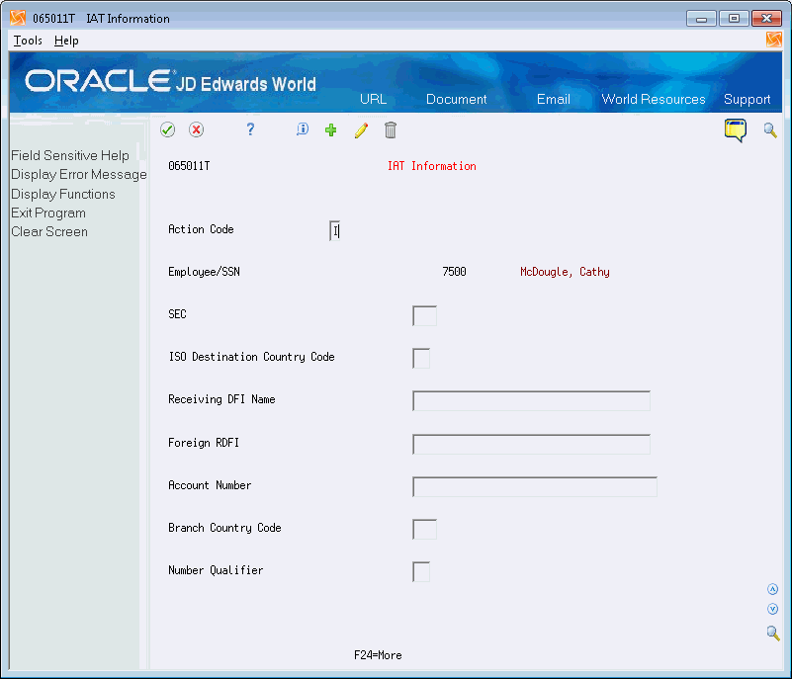The image size is (792, 679).
Task: Select Clear Screen in the sidebar
Action: point(49,231)
